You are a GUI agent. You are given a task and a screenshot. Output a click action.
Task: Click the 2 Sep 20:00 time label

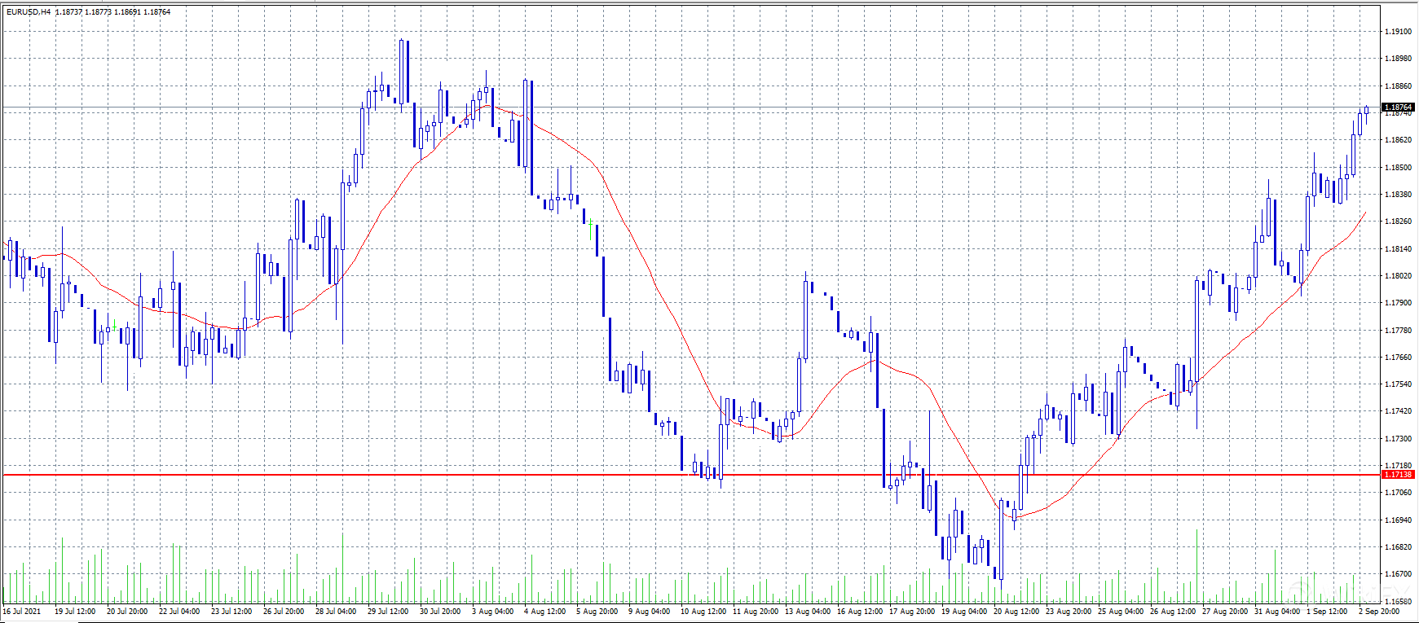tap(1379, 612)
